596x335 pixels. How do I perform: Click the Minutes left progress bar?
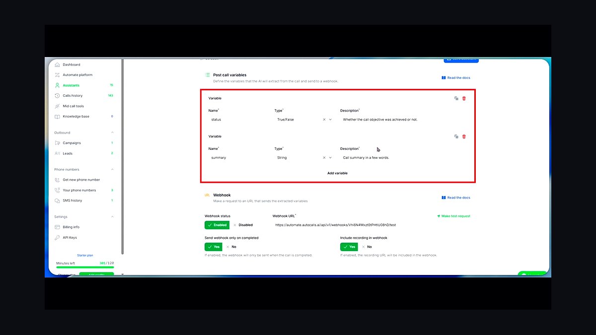[x=85, y=267]
